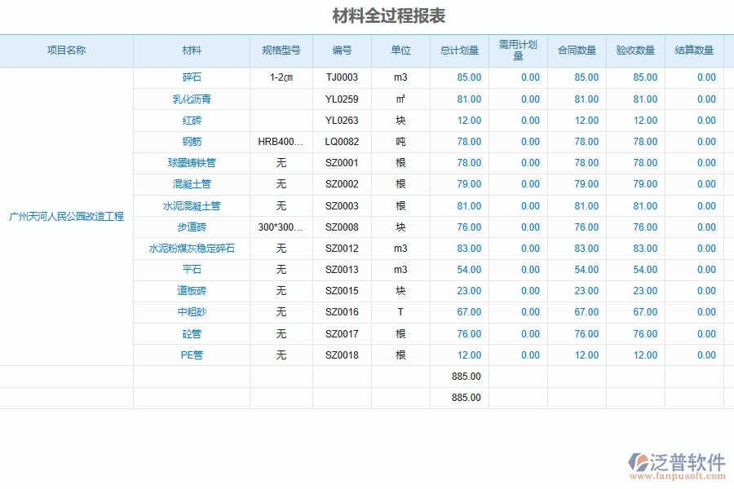Click the 材料 column header
Image resolution: width=734 pixels, height=489 pixels.
191,50
